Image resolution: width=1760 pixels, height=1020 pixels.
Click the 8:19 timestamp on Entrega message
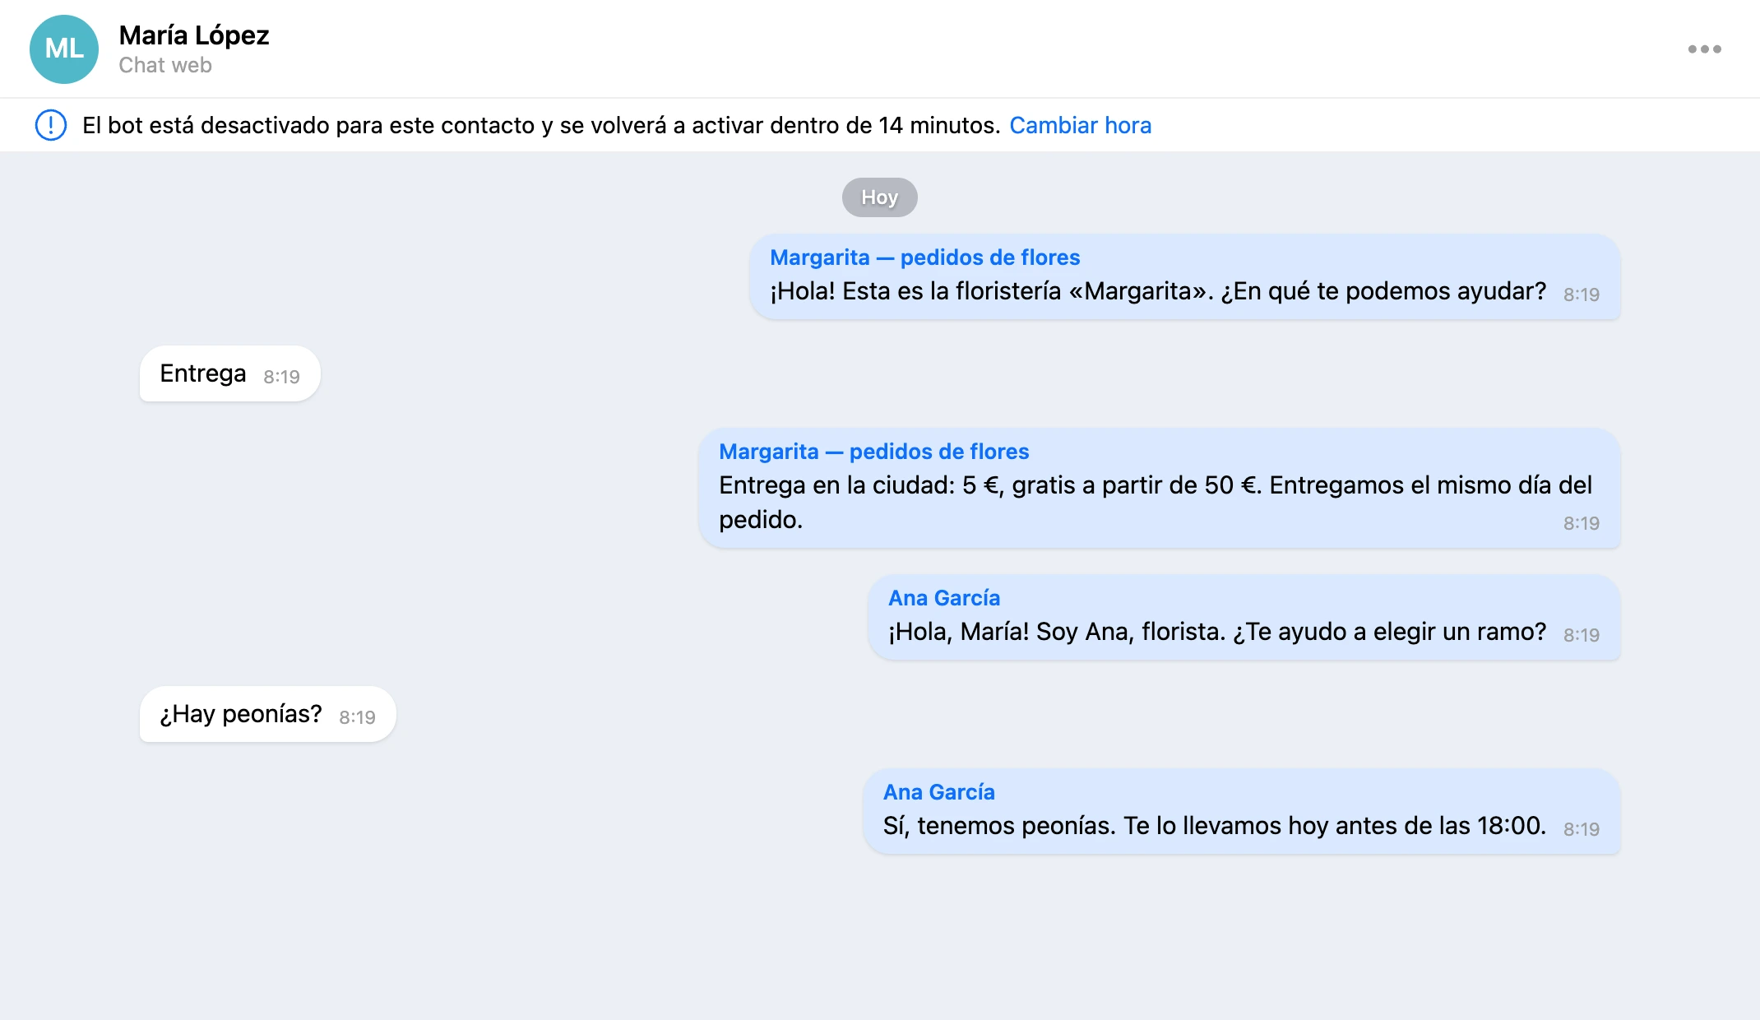281,377
